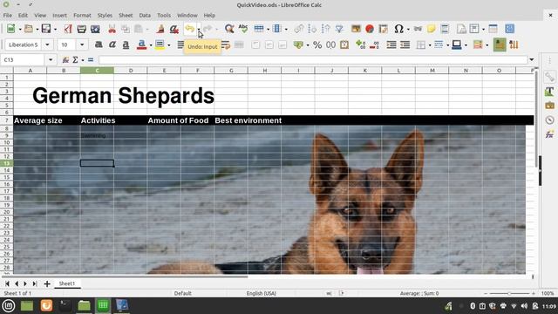Click Format as Percent icon
Screen dimensions: 558x314
pyautogui.click(x=317, y=44)
